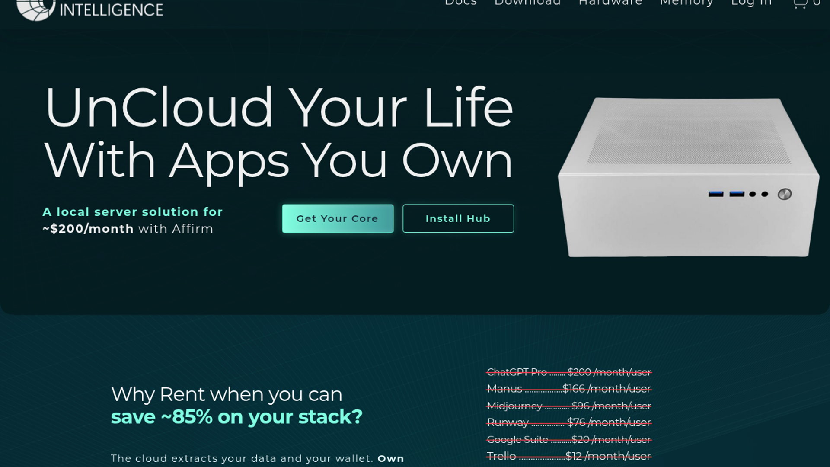The image size is (830, 467).
Task: Click the Manus $166 price line
Action: [x=569, y=389]
